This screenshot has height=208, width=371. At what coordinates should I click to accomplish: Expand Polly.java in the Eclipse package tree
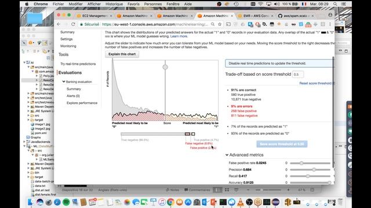point(37,76)
